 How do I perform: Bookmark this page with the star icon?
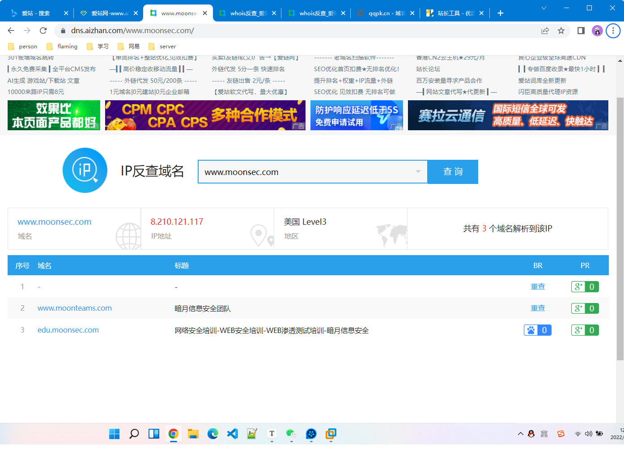[x=561, y=30]
